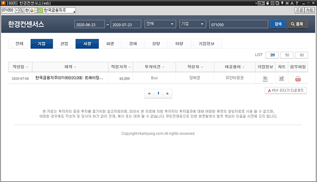Image resolution: width=317 pixels, height=182 pixels.
Task: Click the pushpin icon in the title bar
Action: [282, 3]
